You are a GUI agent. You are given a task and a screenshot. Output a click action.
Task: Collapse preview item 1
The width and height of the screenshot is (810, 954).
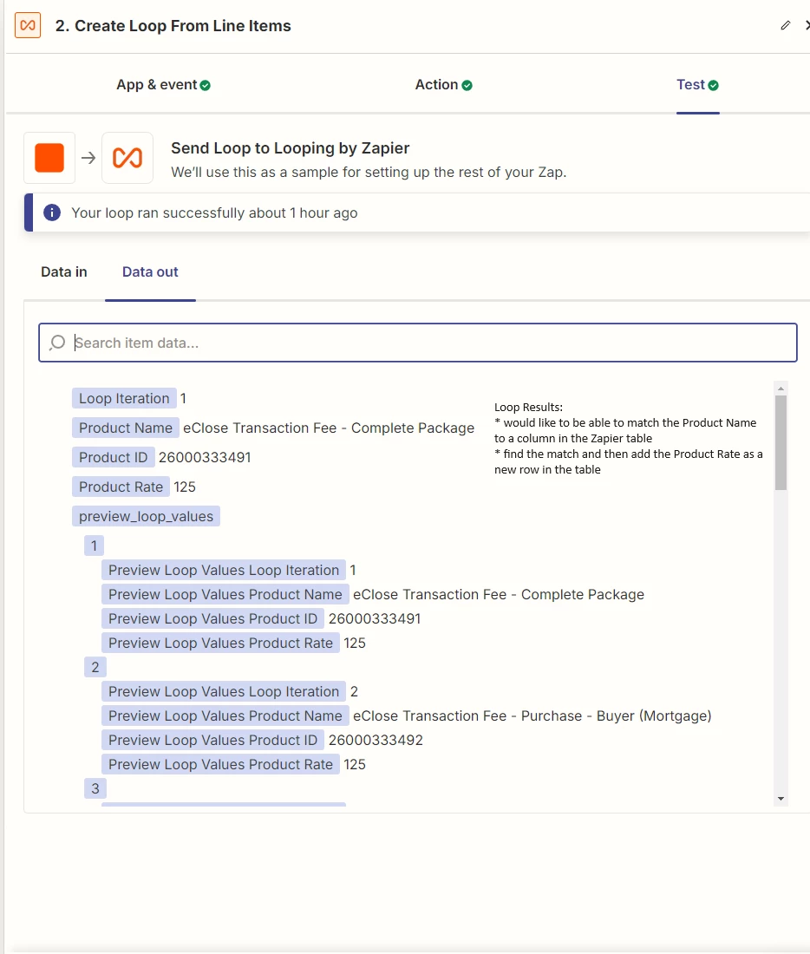pyautogui.click(x=94, y=546)
